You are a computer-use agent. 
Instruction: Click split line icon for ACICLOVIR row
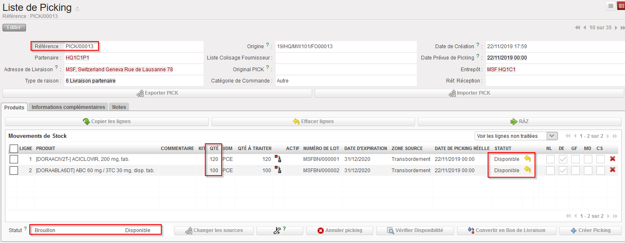(x=278, y=158)
